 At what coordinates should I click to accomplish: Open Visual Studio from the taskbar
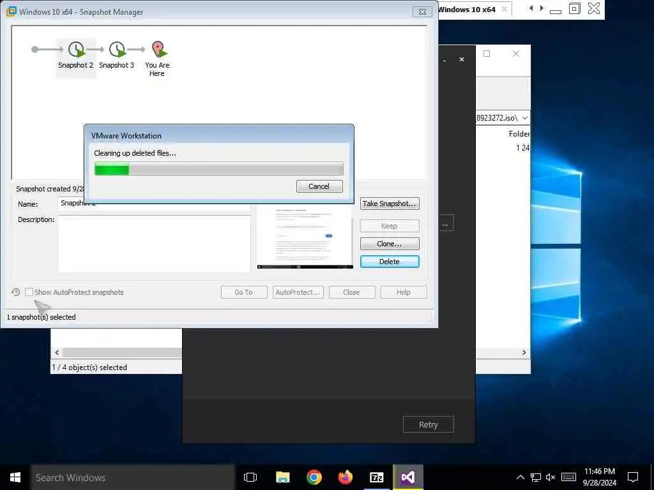408,477
